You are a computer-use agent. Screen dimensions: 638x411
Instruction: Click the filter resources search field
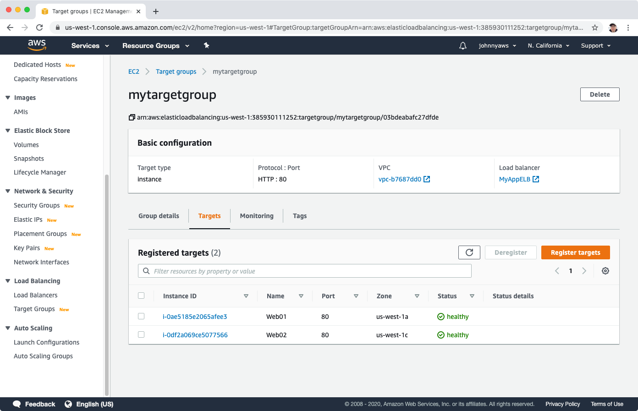[305, 271]
